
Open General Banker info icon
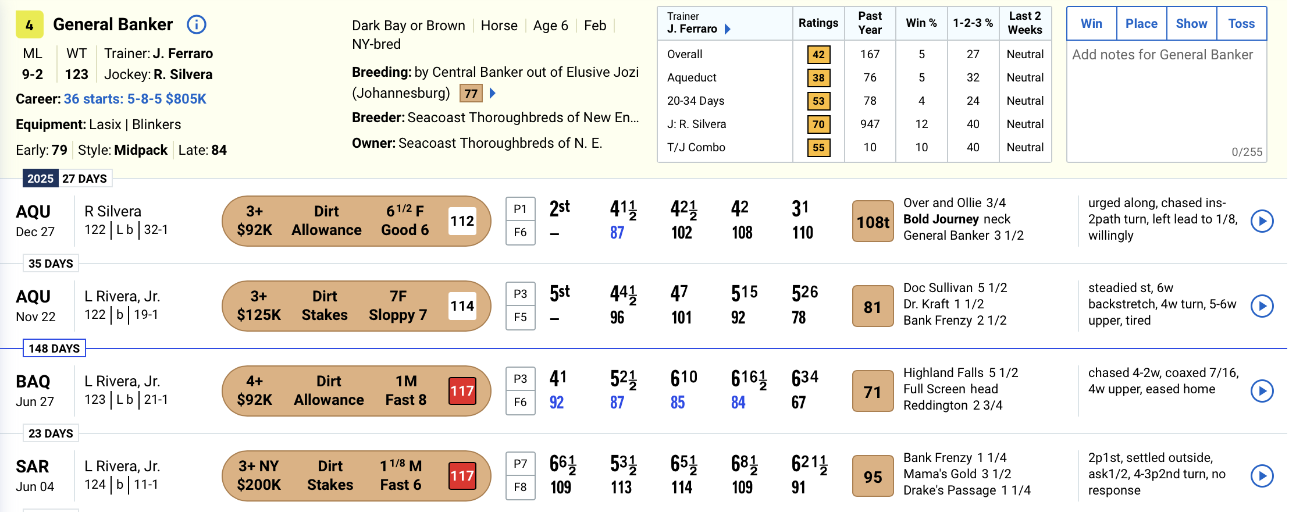click(197, 24)
